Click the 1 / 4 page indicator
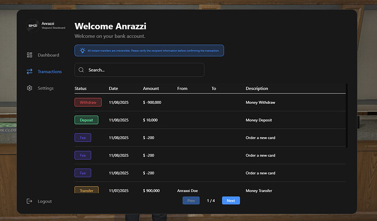This screenshot has width=377, height=221. coord(211,201)
